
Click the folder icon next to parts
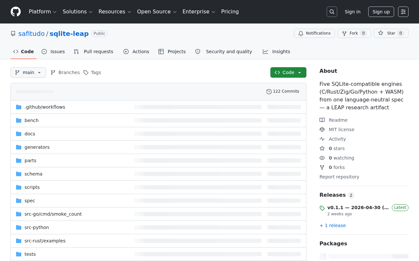[19, 161]
